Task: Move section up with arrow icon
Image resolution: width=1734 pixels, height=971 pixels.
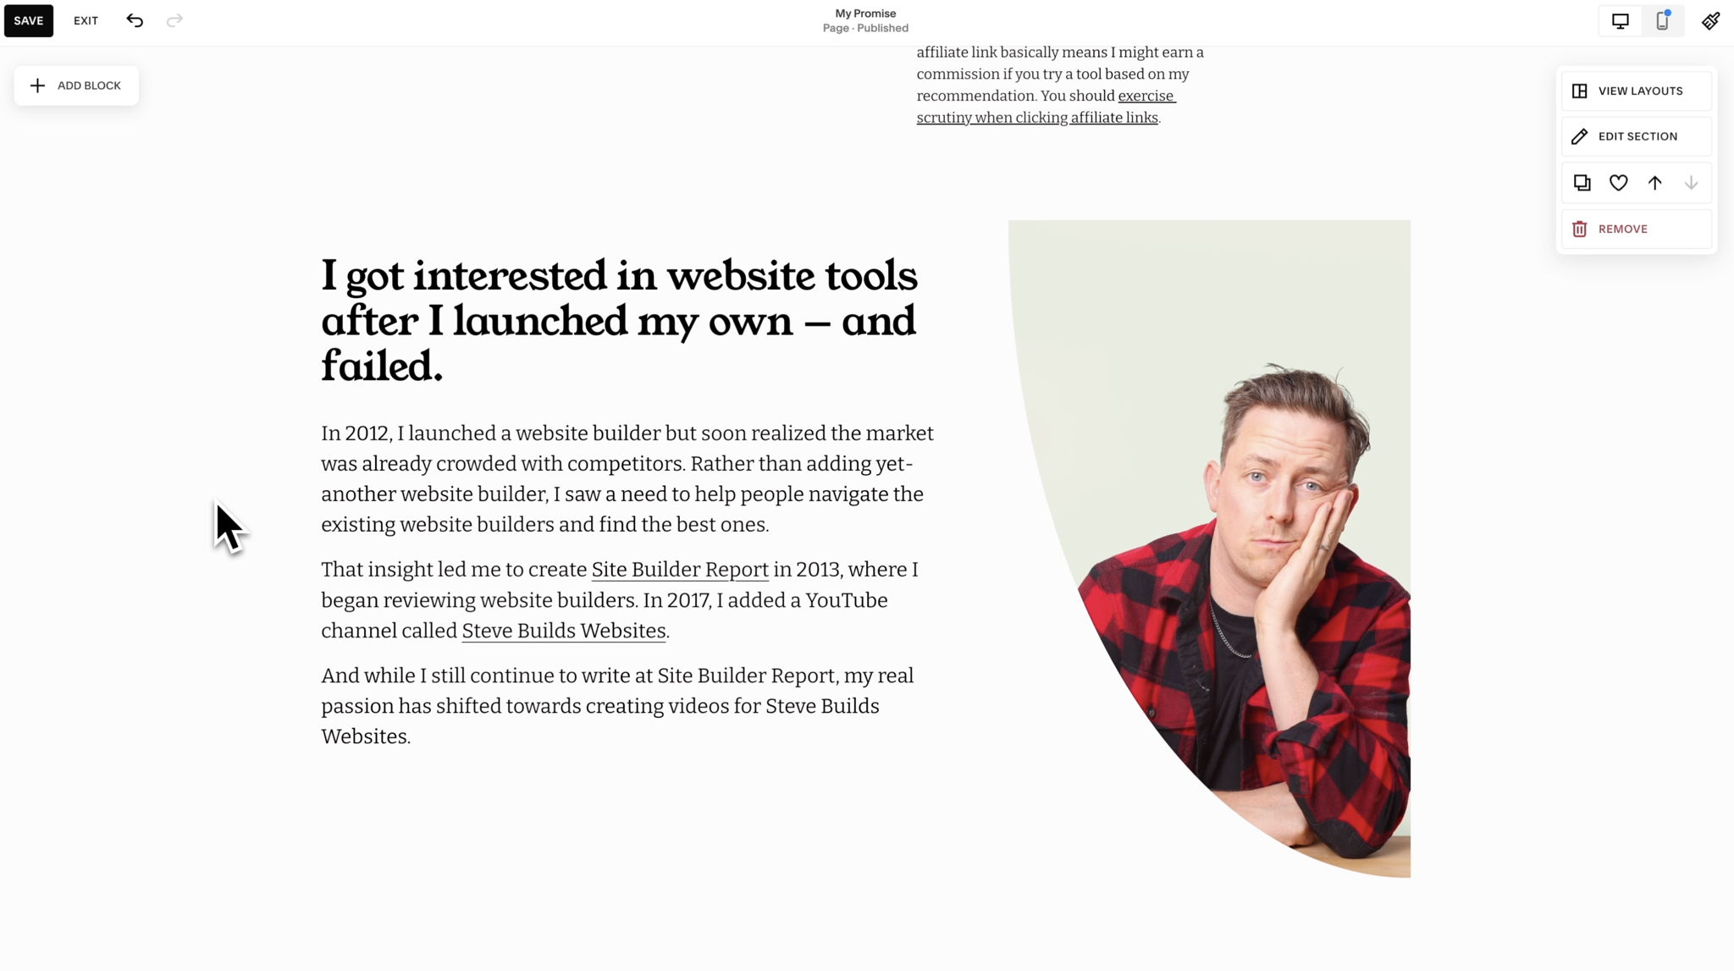Action: 1654,183
